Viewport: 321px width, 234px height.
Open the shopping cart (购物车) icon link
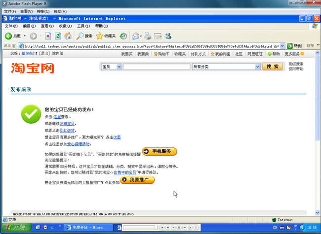[156, 54]
